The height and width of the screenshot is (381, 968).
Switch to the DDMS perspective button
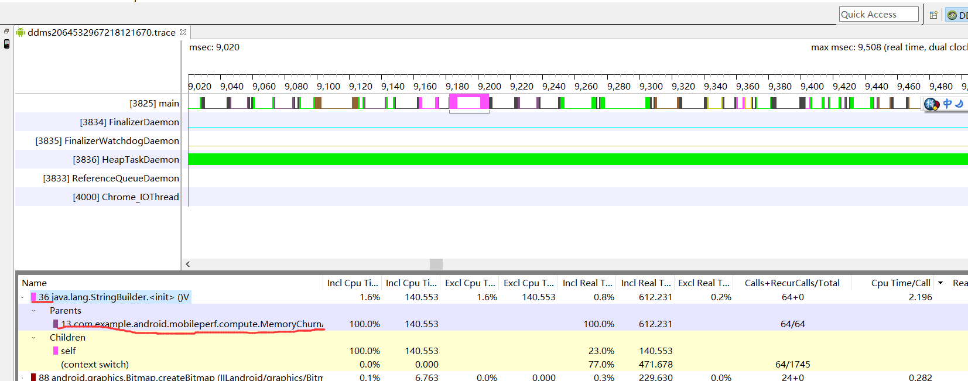[x=957, y=15]
